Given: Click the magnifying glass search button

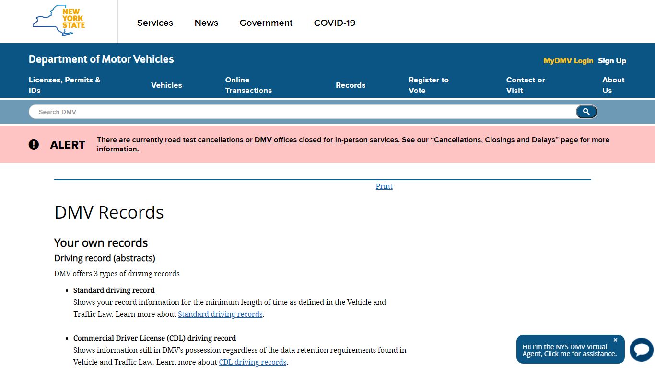Looking at the screenshot, I should tap(586, 112).
